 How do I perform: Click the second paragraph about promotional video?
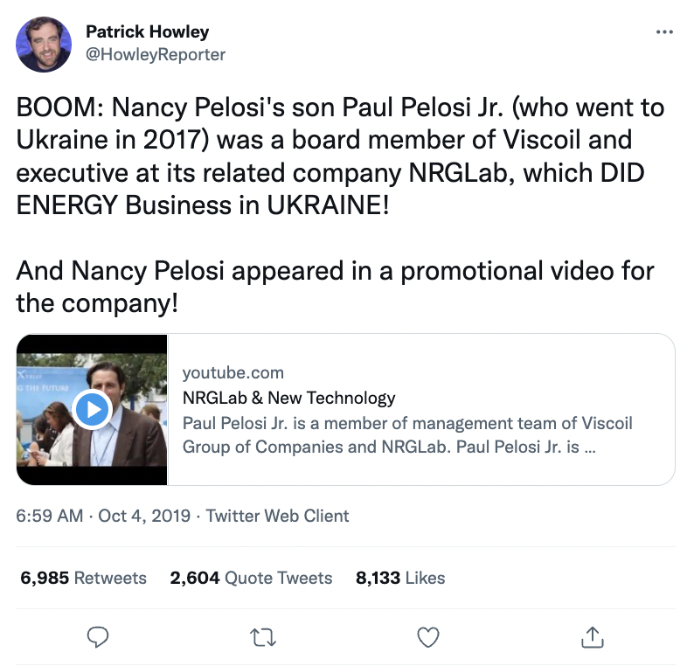click(x=335, y=286)
